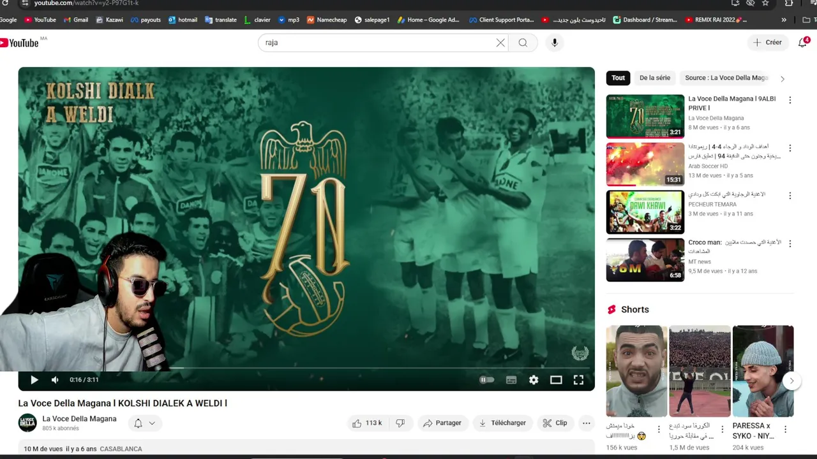
Task: Select Source : La Voce Della Magana chip
Action: tap(726, 78)
